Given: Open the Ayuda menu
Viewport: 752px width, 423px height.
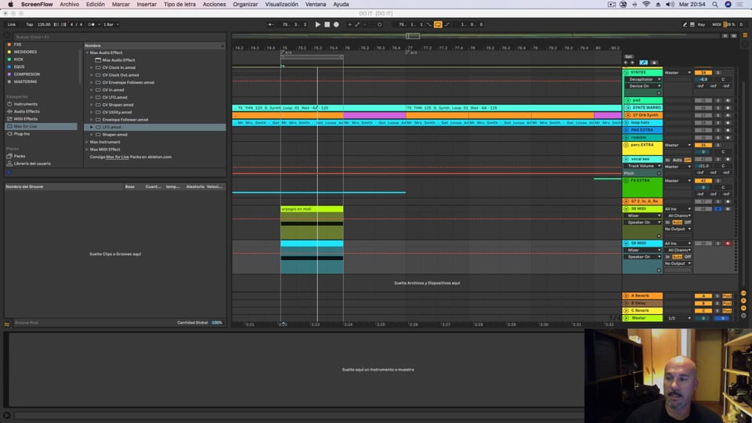Looking at the screenshot, I should point(341,5).
